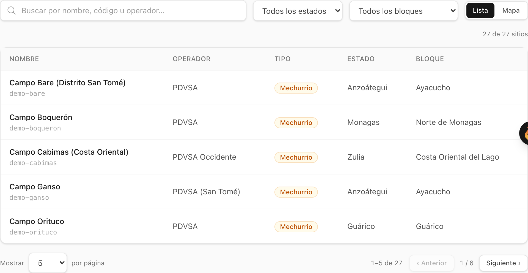This screenshot has width=528, height=273.
Task: Go to the Siguiente page
Action: click(503, 263)
